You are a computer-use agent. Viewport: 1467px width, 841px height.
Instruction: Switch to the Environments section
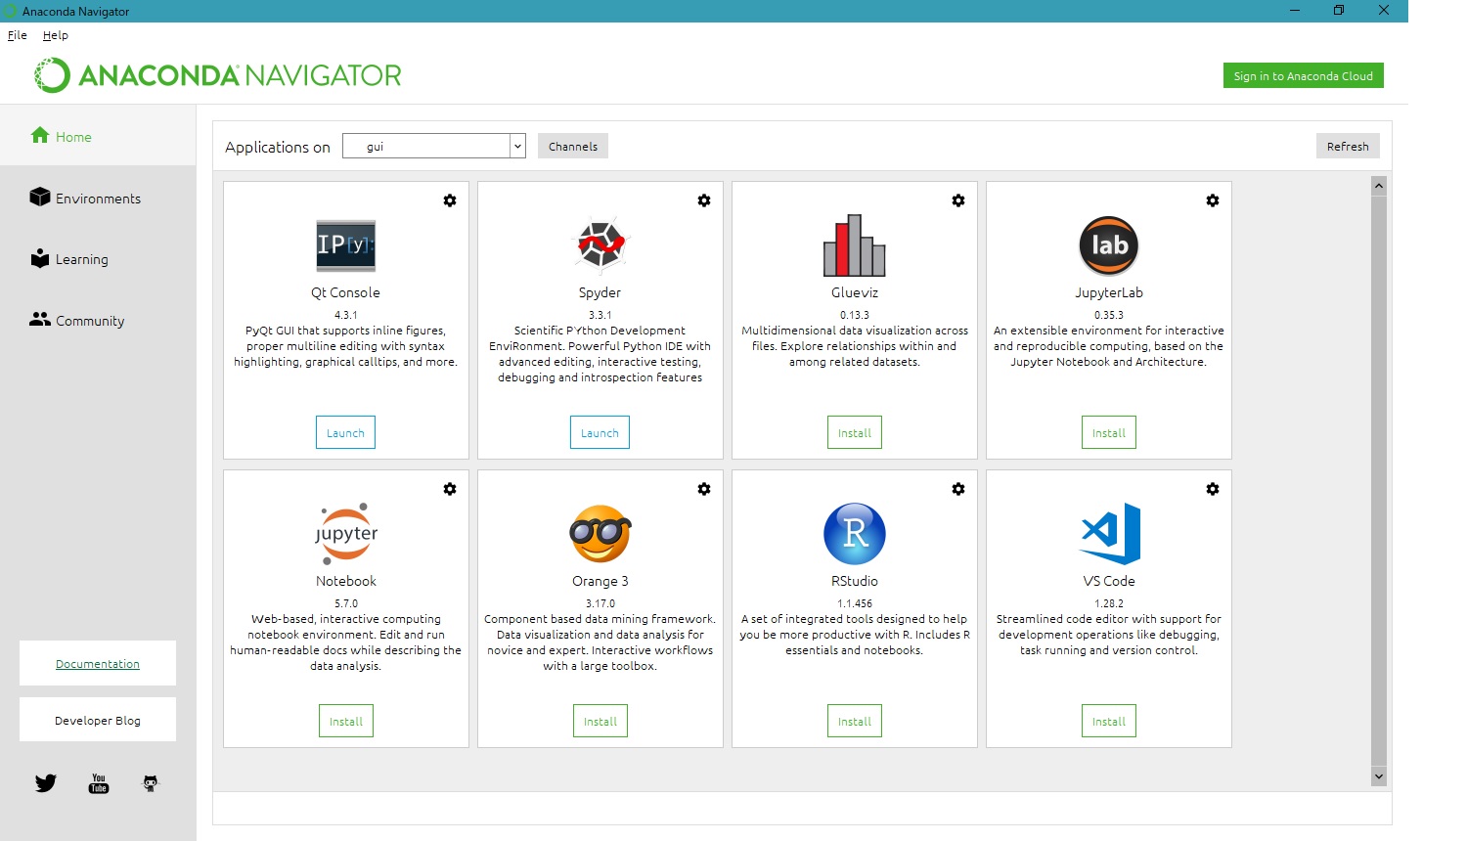[x=98, y=198]
